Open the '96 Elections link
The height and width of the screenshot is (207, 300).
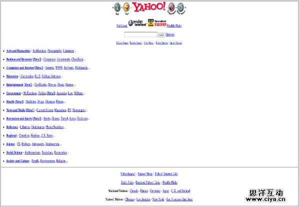30,93
